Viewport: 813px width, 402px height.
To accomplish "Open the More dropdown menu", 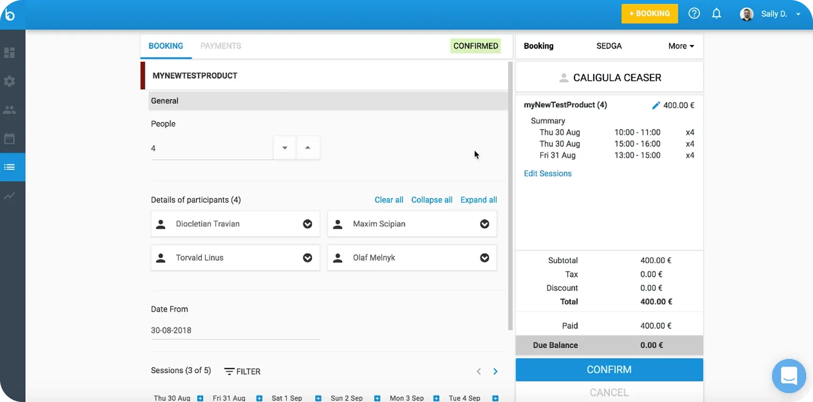I will tap(681, 46).
